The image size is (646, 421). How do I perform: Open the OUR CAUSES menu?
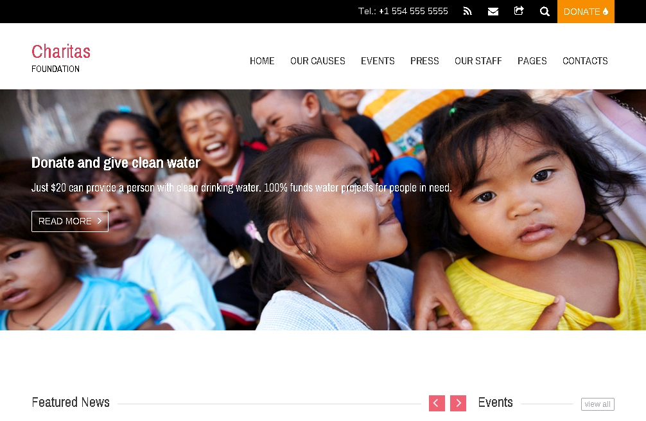tap(318, 60)
